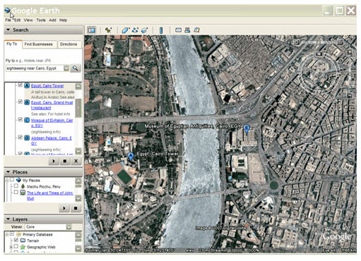This screenshot has width=361, height=261.
Task: Click the zoom in plus on navigation control
Action: click(350, 51)
